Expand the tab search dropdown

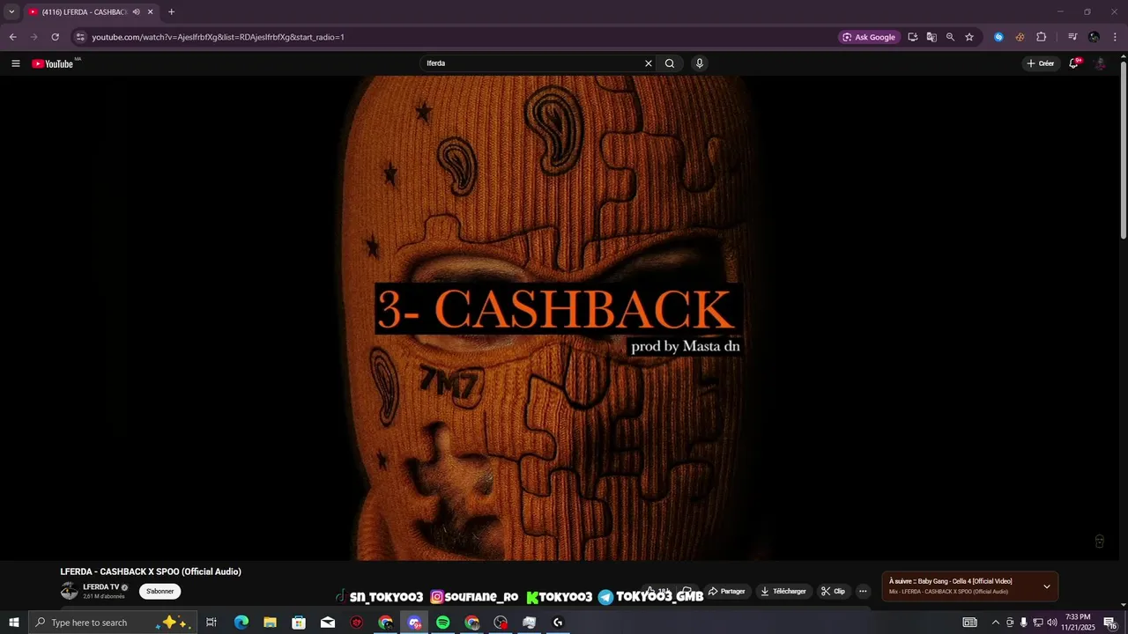[11, 12]
